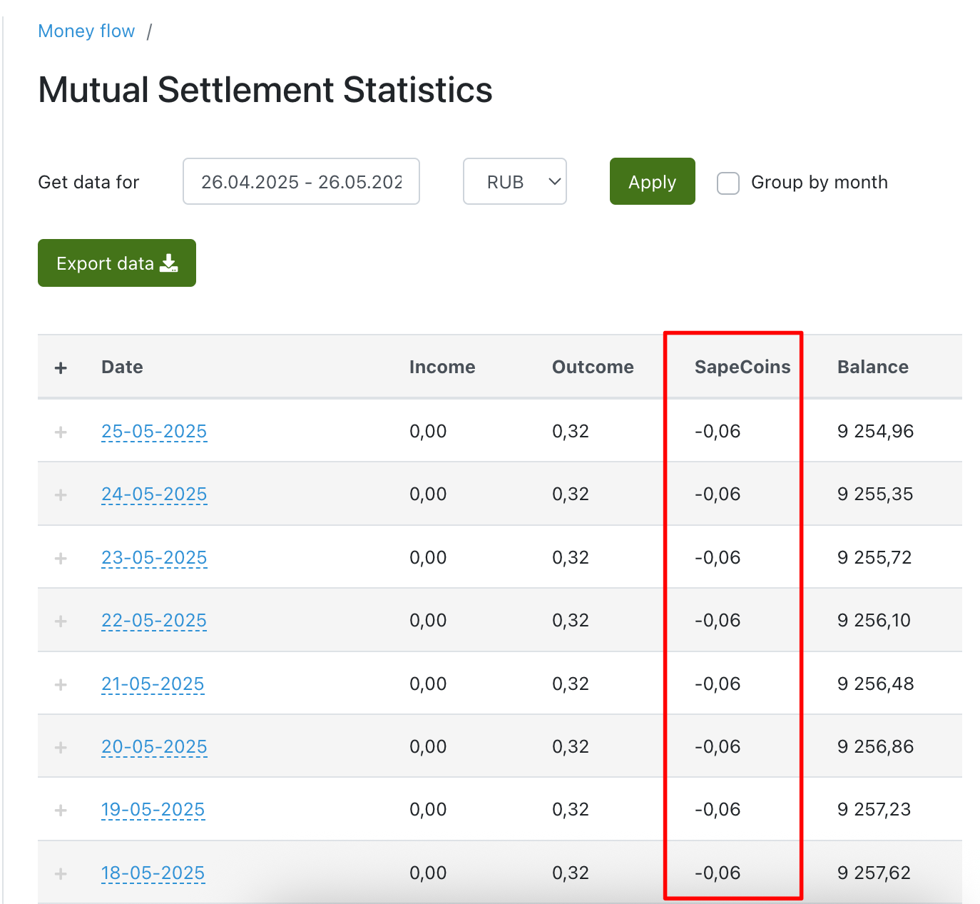Viewport: 980px width, 904px height.
Task: Expand the 18-05-2025 row plus icon
Action: click(x=61, y=873)
